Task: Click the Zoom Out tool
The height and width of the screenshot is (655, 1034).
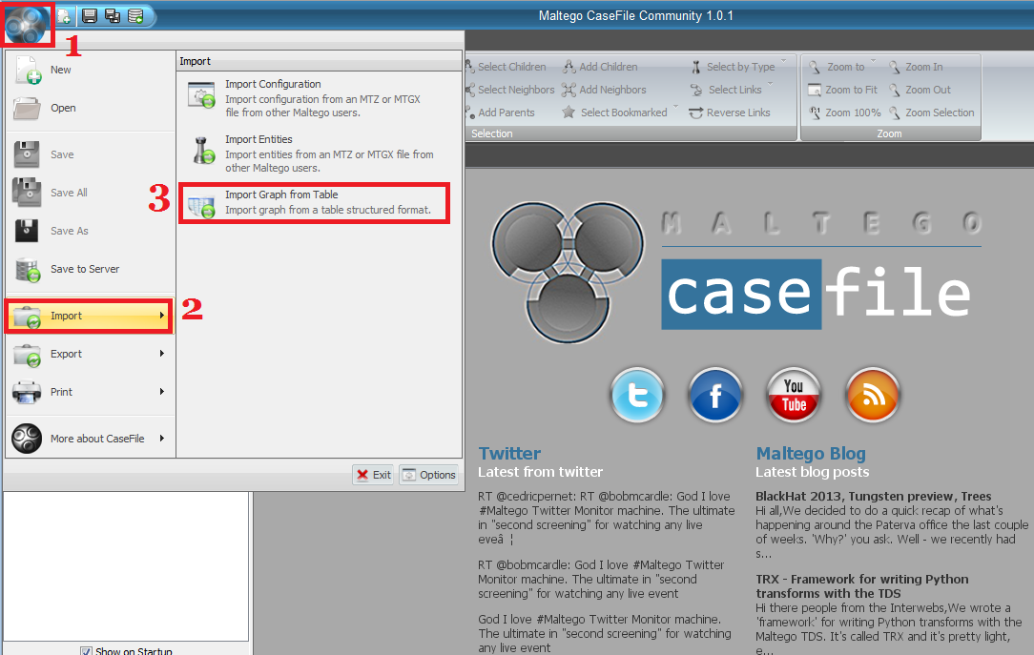Action: pos(920,90)
